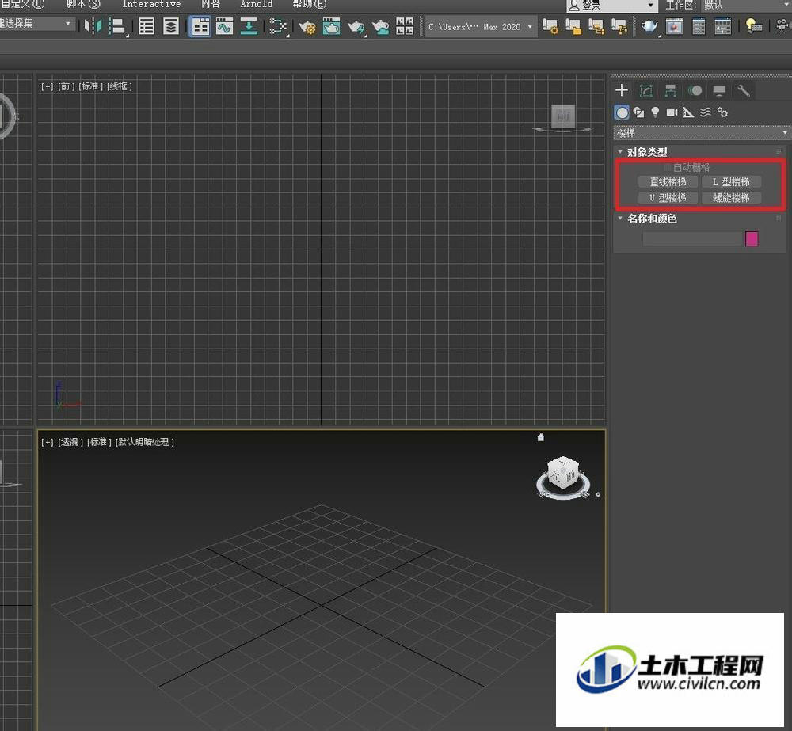Screen dimensions: 792x731
Task: Switch to the Display panel monitor tab
Action: click(x=719, y=90)
